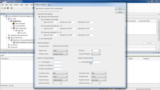160x90 pixels.
Task: Click the CODESYS icon in the title bar
Action: click(1, 2)
